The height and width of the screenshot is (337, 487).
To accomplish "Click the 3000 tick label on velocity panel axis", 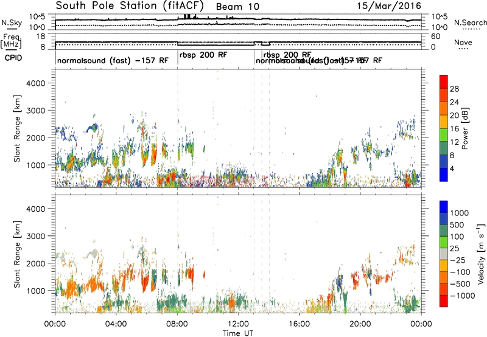I will 36,236.
